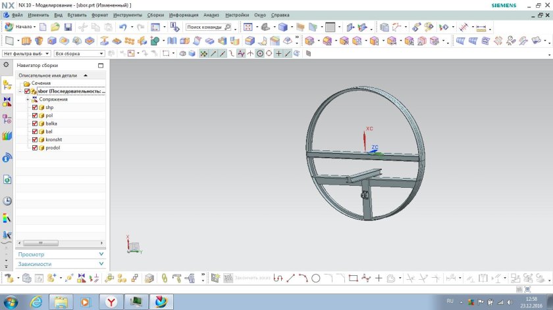This screenshot has width=553, height=310.
Task: Expand the Сопряжения constraints node
Action: point(28,99)
